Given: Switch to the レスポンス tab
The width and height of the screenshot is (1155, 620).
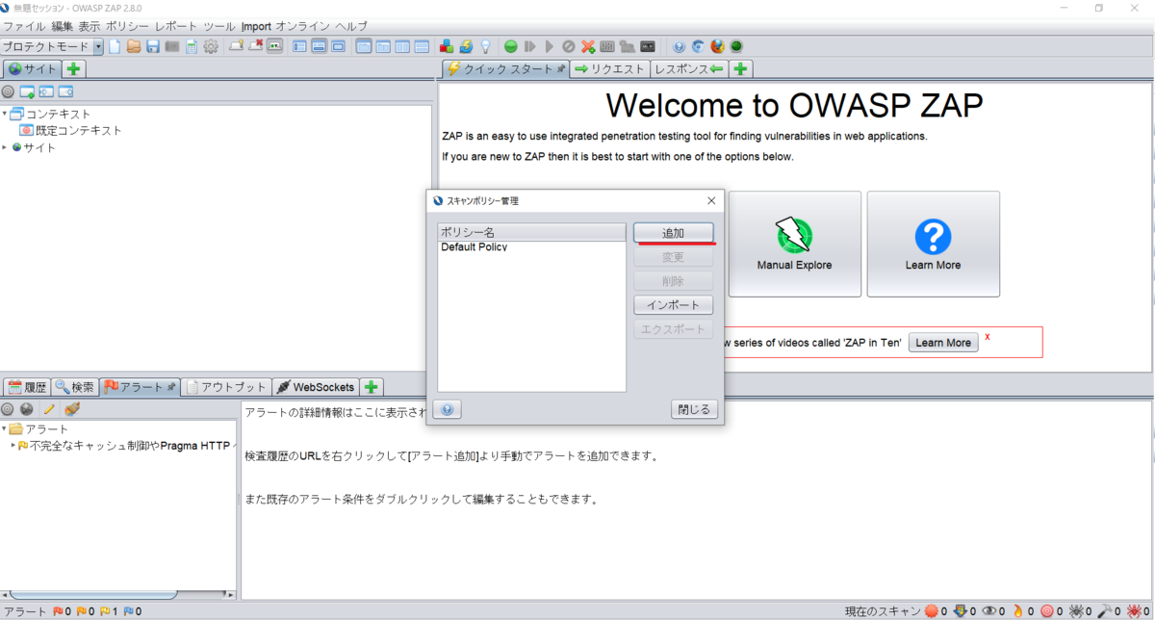Looking at the screenshot, I should coord(689,68).
